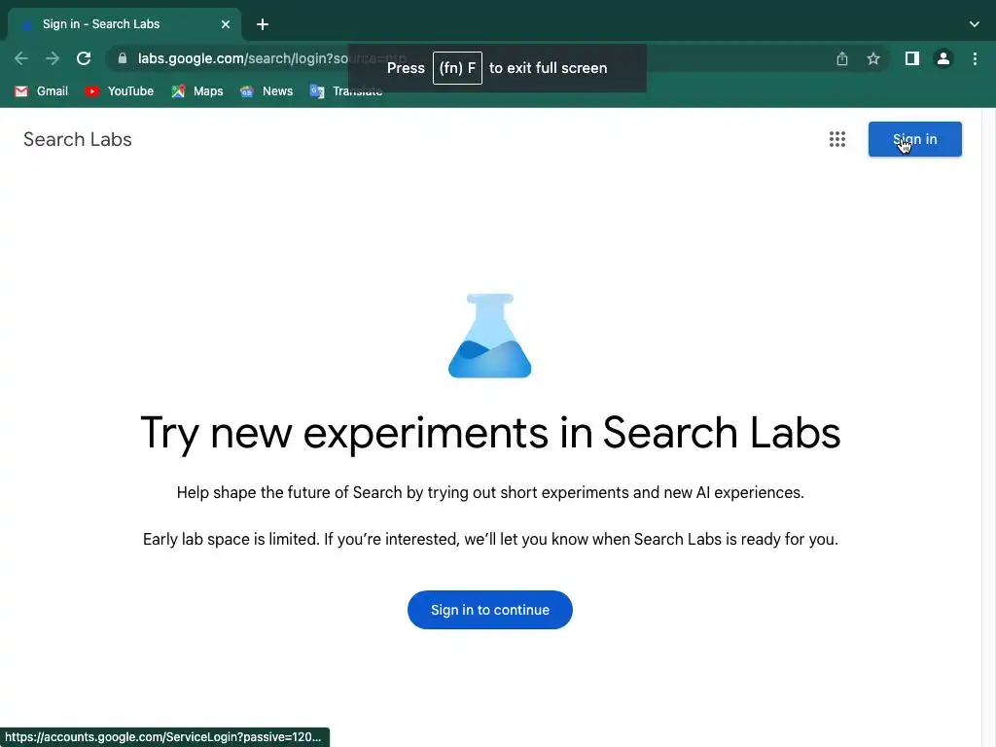
Task: Toggle the browser side panel icon
Action: click(912, 58)
